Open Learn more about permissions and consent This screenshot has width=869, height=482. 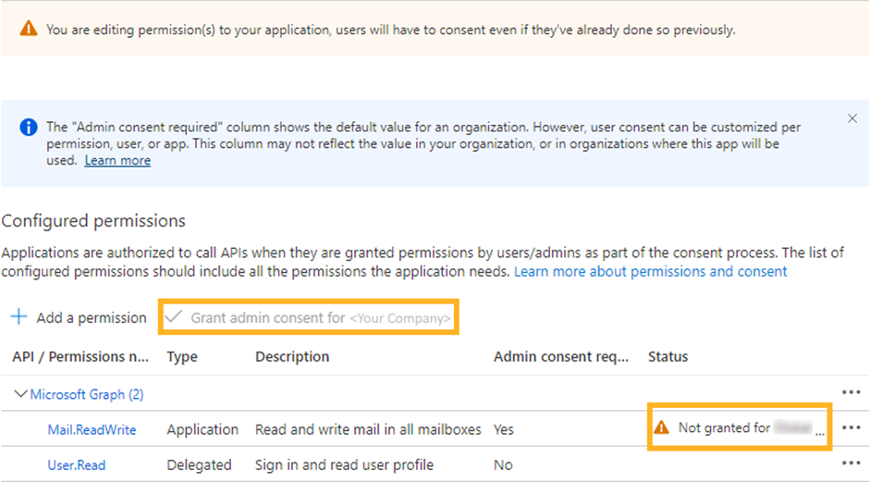pyautogui.click(x=650, y=271)
